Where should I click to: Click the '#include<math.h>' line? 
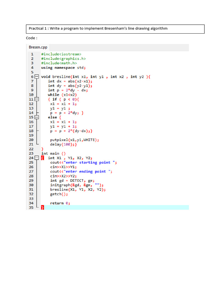point(59,63)
